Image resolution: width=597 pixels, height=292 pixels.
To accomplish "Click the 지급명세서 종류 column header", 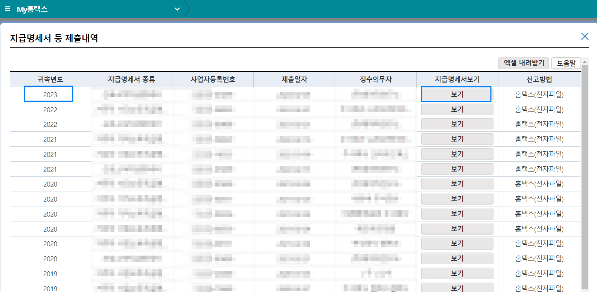I will [131, 79].
